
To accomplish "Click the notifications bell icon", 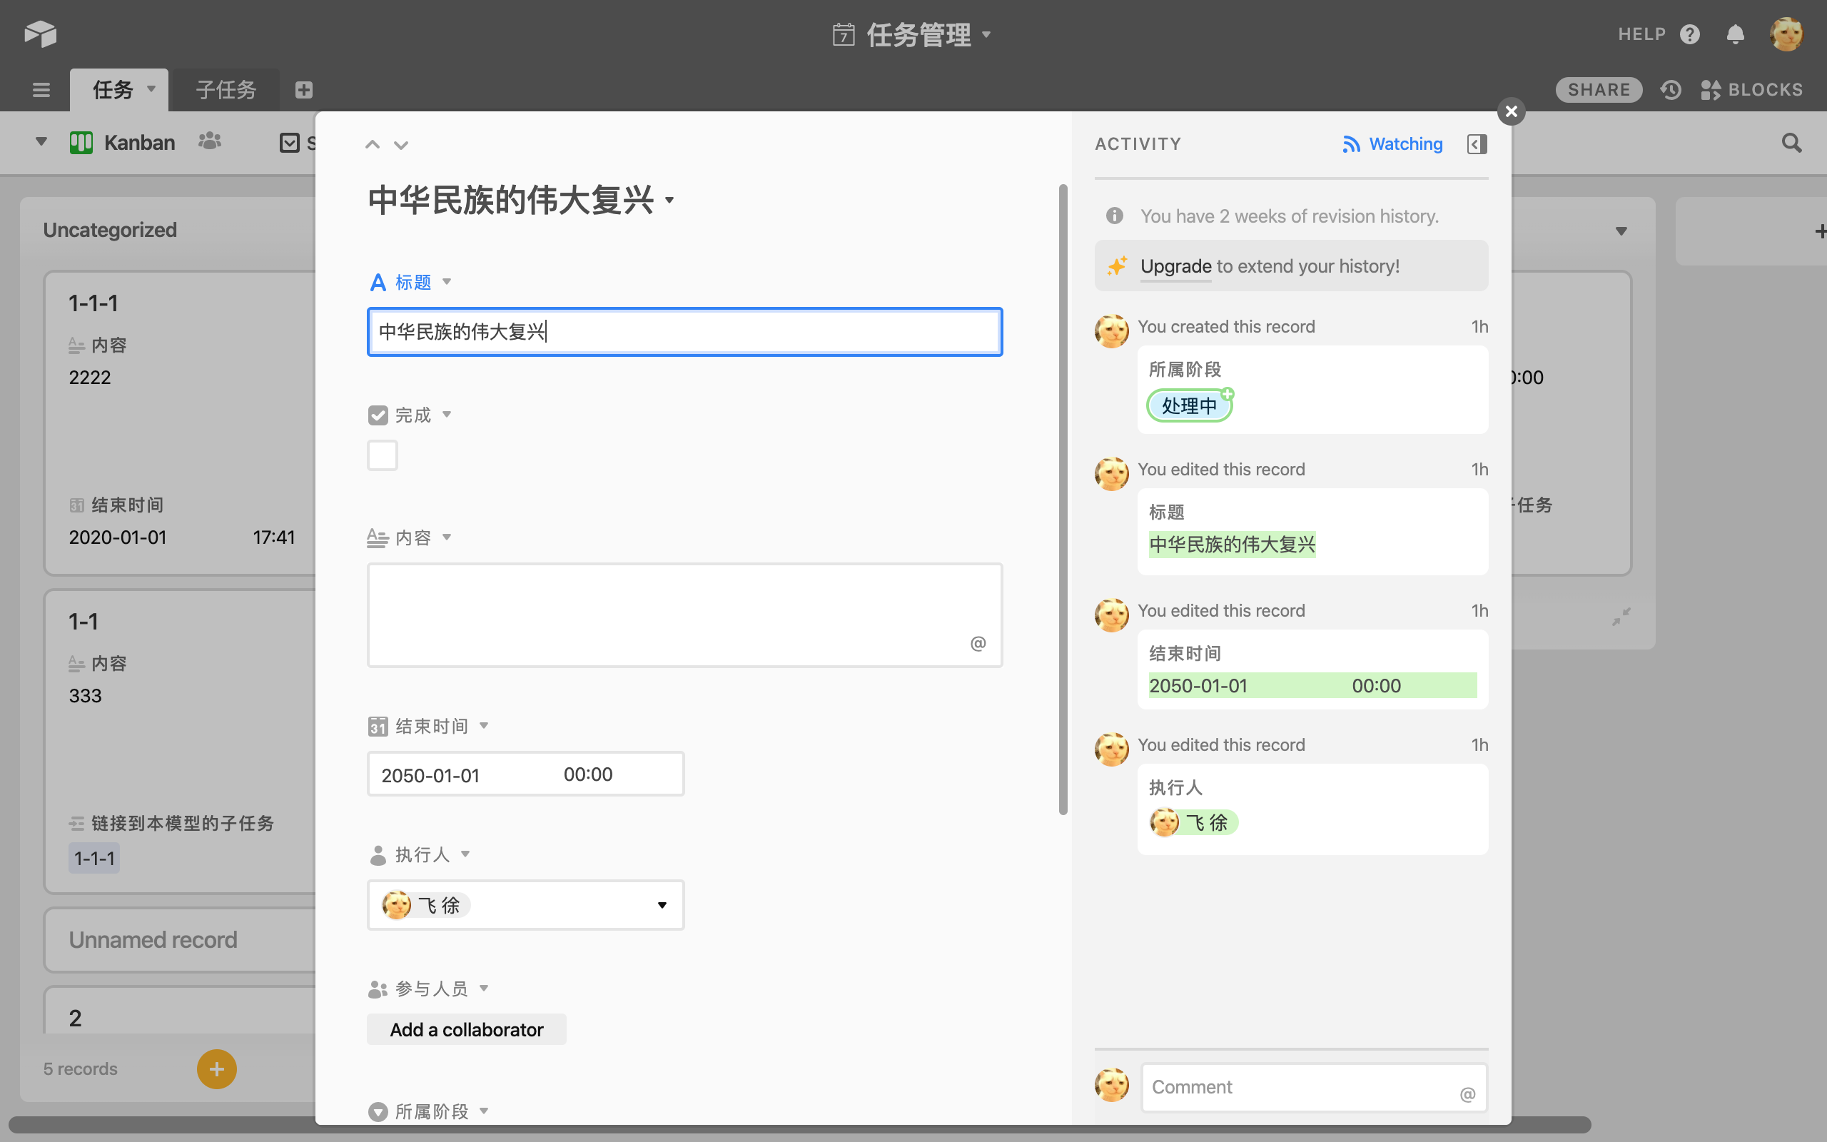I will [x=1735, y=35].
